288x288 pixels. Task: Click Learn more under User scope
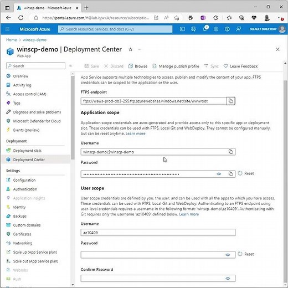(x=189, y=214)
